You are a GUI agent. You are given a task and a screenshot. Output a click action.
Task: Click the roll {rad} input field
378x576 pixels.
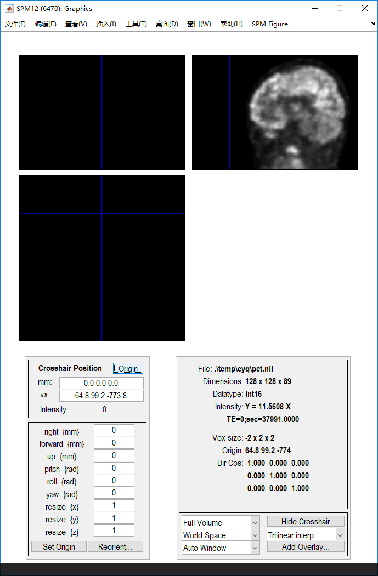(114, 481)
